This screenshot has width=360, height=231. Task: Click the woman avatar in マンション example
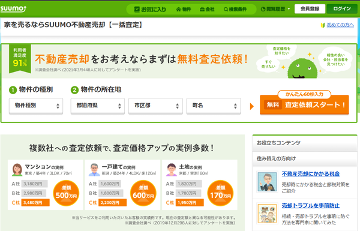[x=17, y=170]
